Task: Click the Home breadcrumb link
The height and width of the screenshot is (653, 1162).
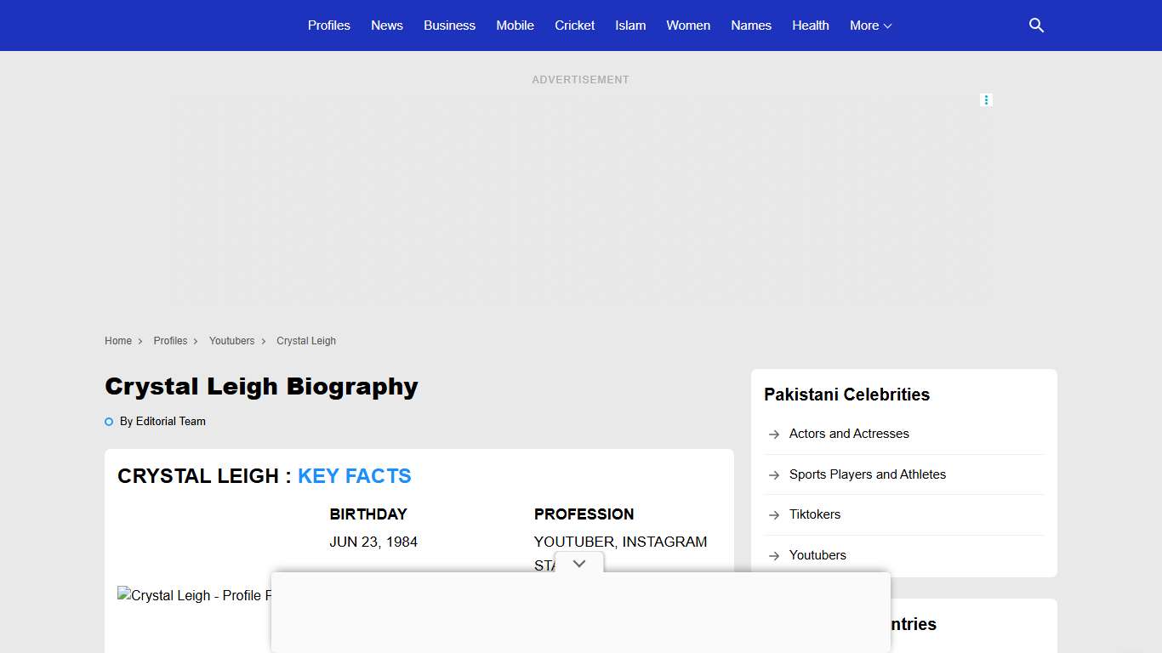Action: coord(118,341)
